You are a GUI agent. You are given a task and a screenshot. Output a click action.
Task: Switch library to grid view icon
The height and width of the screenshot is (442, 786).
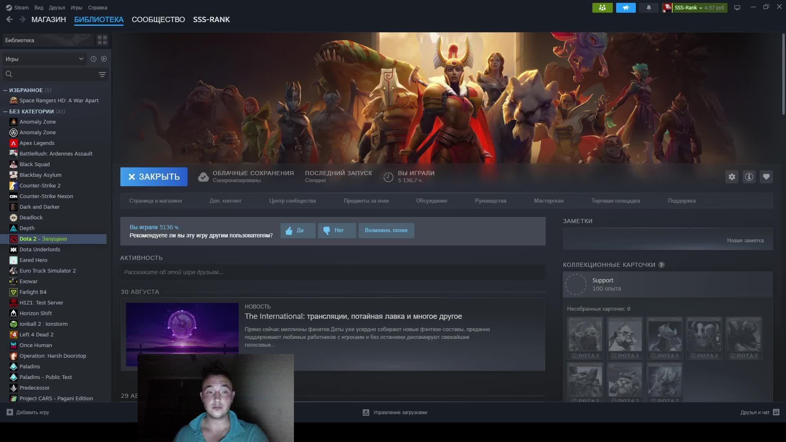[x=102, y=40]
